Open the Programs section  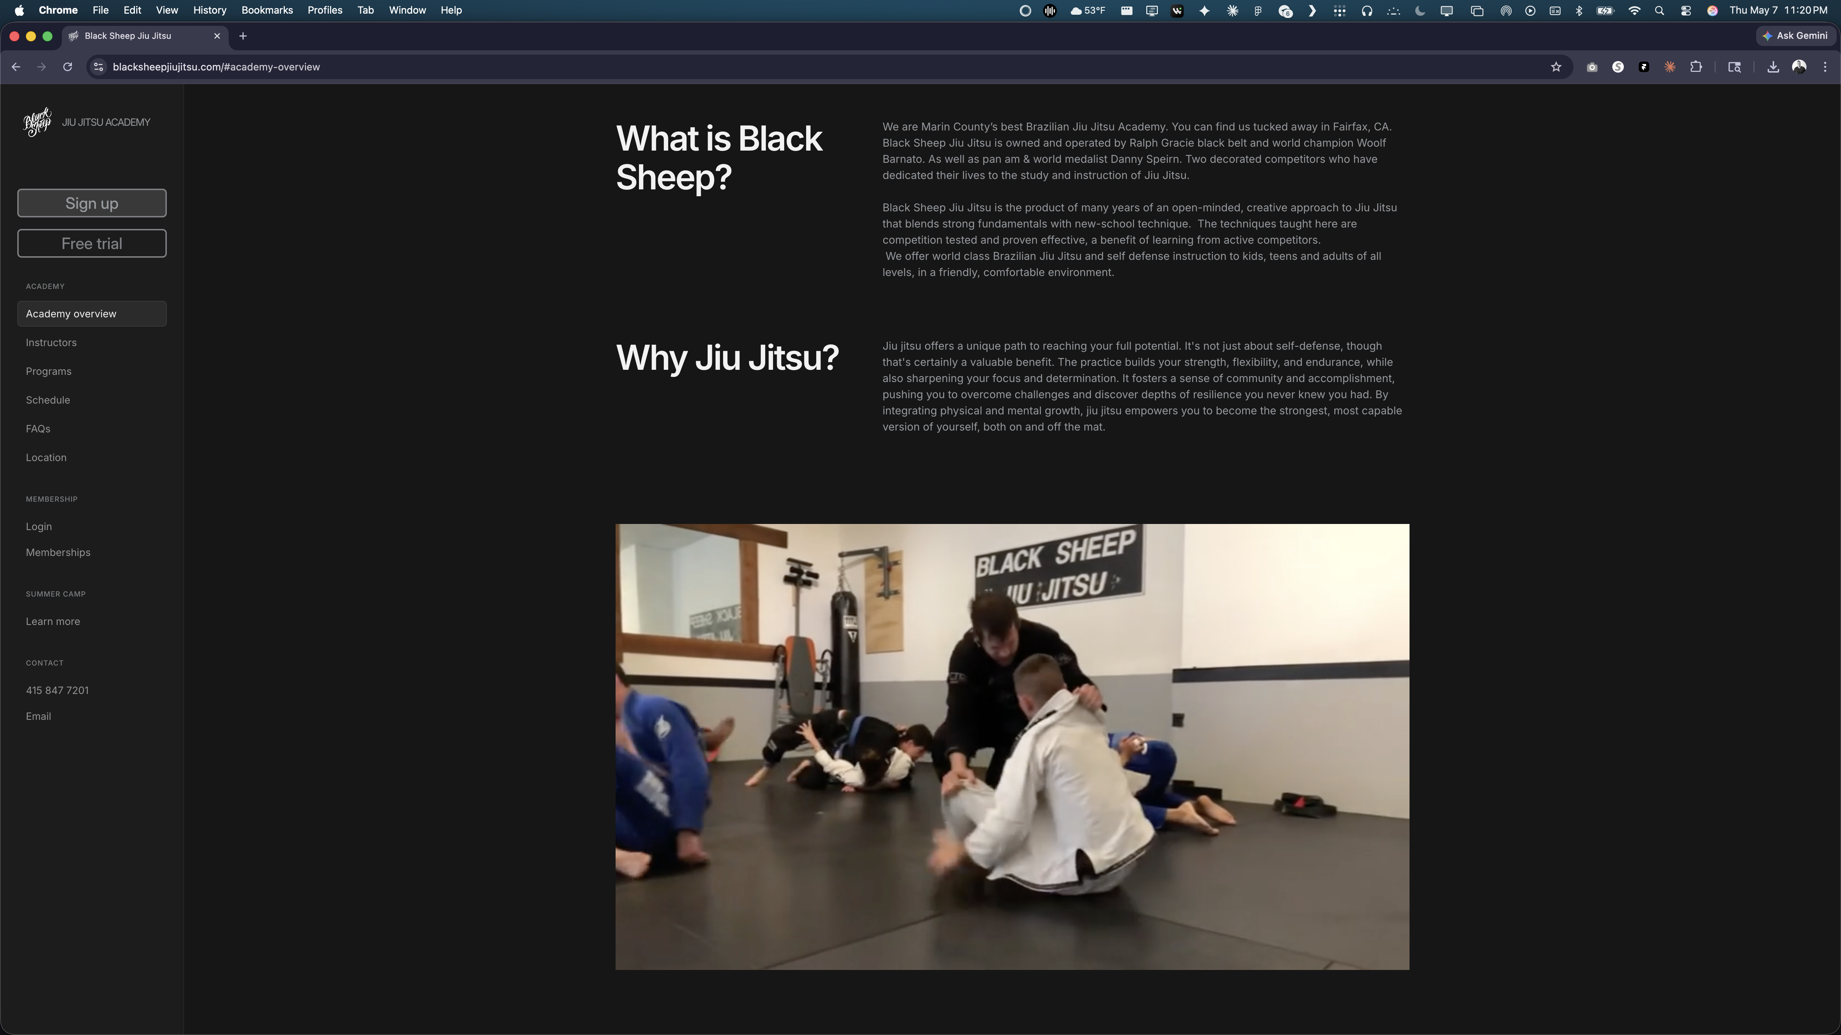pos(49,372)
